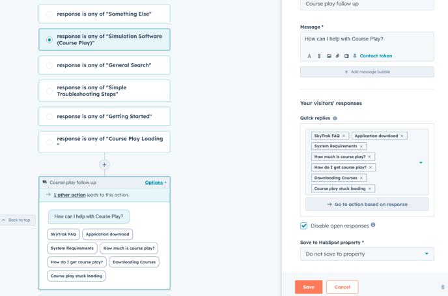The width and height of the screenshot is (448, 296).
Task: Remove the "SkyTrak FAQ" quick reply tag
Action: tap(344, 136)
